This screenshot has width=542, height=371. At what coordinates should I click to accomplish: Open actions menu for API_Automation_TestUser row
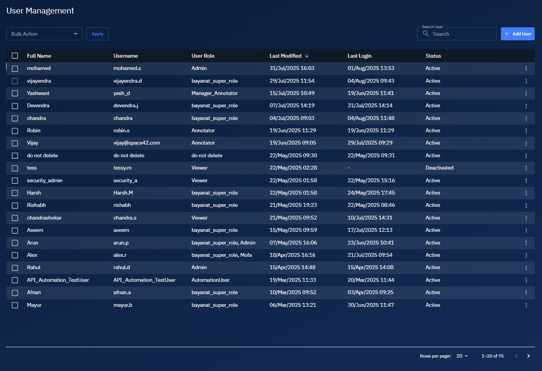(x=526, y=280)
